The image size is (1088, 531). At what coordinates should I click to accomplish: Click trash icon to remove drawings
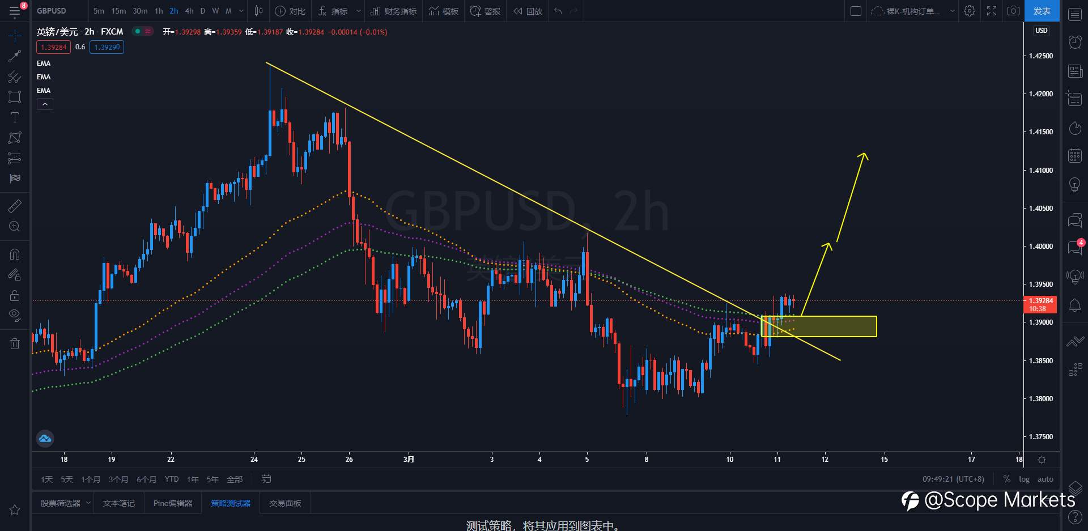tap(15, 343)
